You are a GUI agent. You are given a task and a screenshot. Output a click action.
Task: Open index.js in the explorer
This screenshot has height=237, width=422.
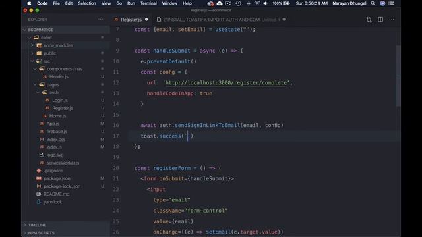coord(54,147)
